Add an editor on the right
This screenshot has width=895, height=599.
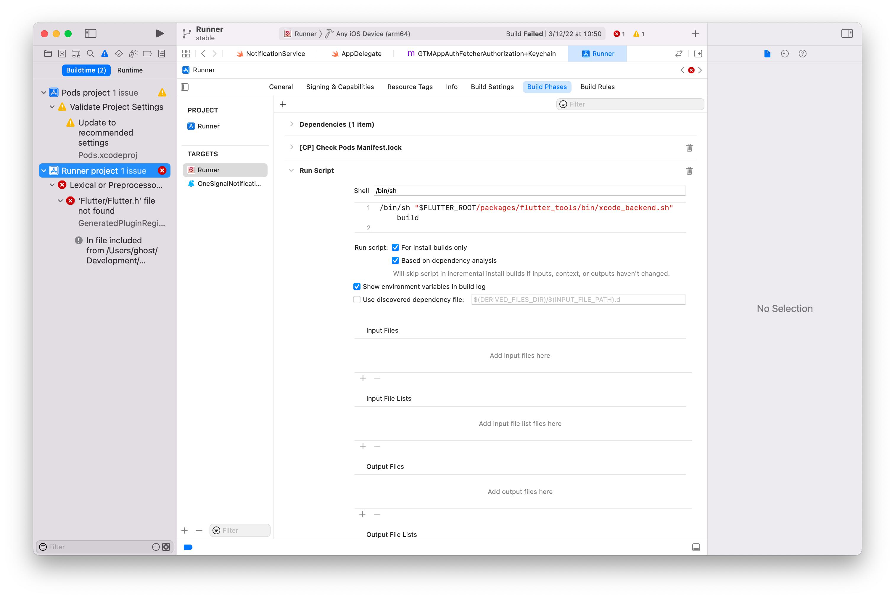point(698,54)
